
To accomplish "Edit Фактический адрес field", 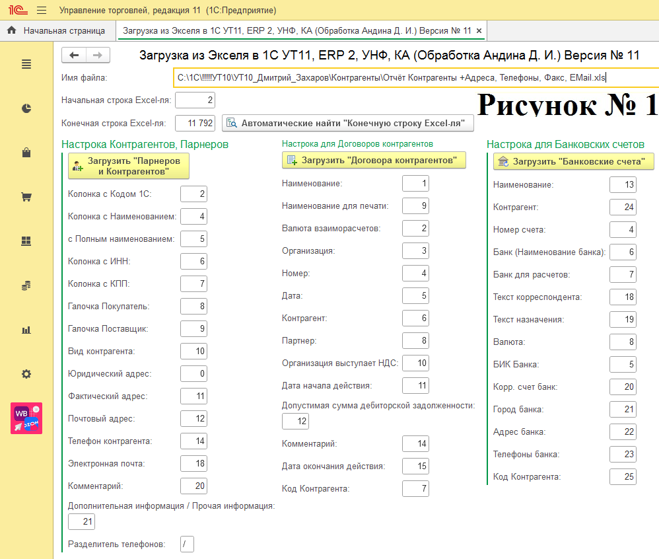I will coord(193,396).
